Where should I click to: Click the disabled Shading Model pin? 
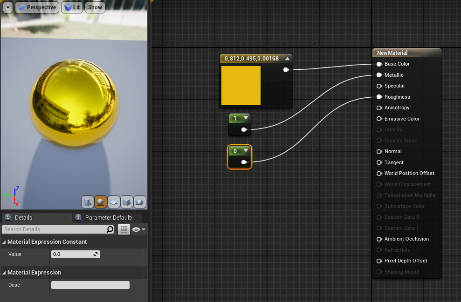(379, 272)
